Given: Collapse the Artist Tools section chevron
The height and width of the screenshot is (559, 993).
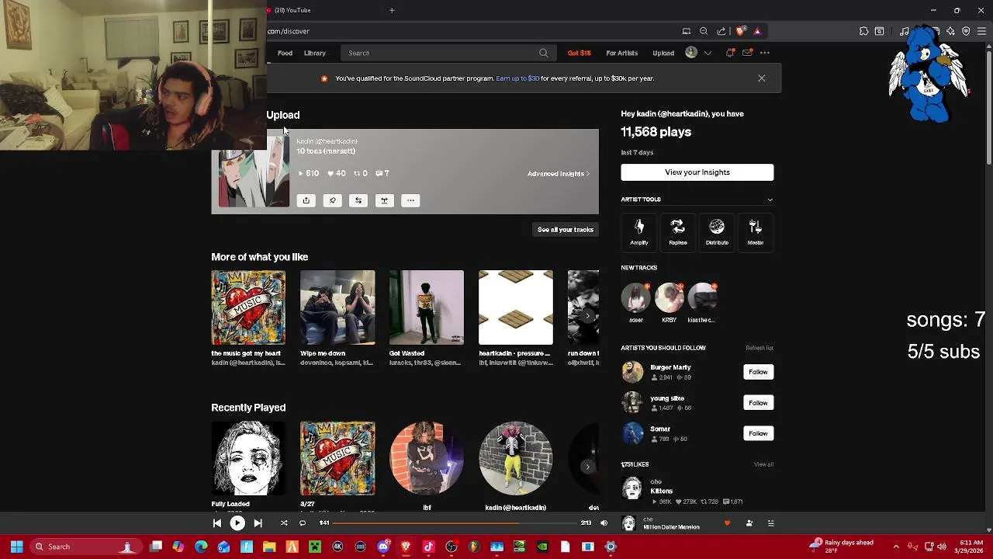Looking at the screenshot, I should (770, 200).
